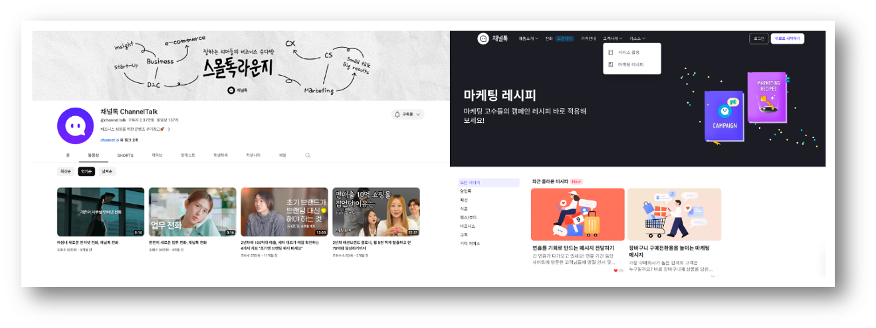This screenshot has width=876, height=328.
Task: Open the 초기 브랜드가 13:03 video thumbnail
Action: point(284,212)
